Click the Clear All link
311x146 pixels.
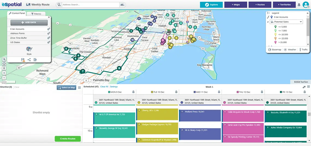104,87
